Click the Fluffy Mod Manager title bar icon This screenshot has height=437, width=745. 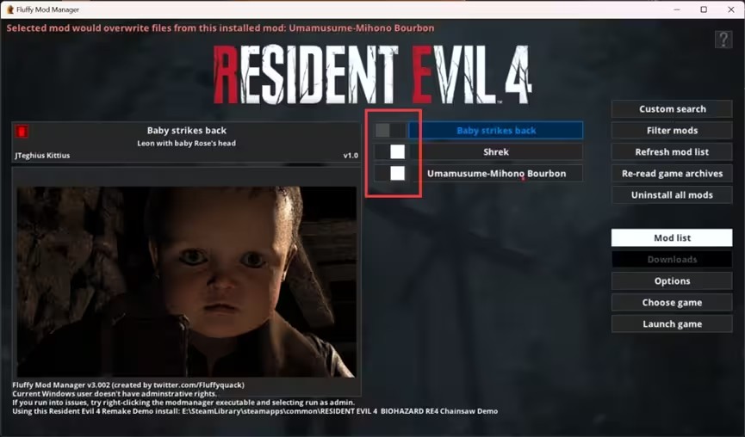10,9
